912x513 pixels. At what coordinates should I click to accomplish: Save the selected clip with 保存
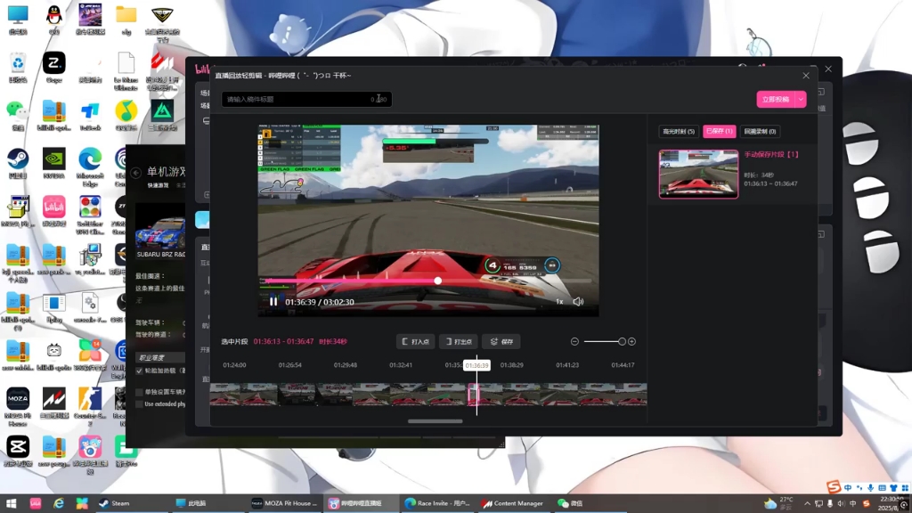(501, 341)
